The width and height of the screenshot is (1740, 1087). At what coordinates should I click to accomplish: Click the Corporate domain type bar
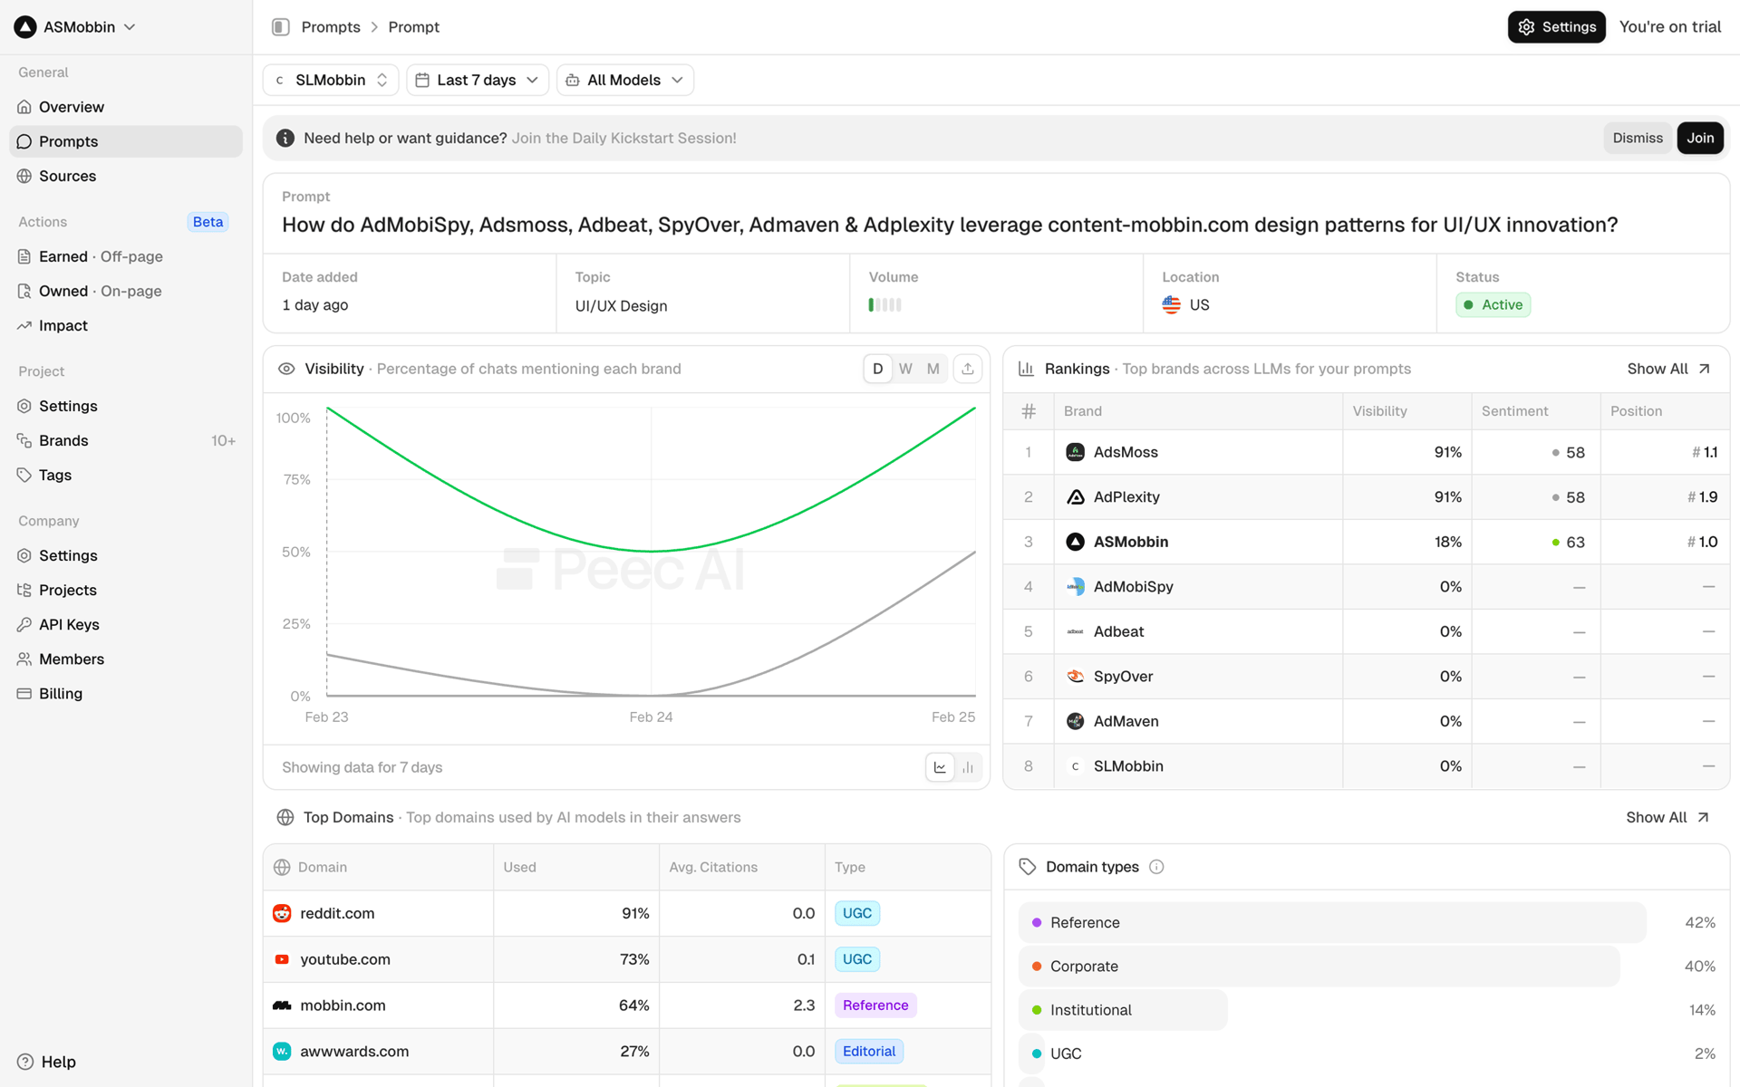click(1319, 967)
